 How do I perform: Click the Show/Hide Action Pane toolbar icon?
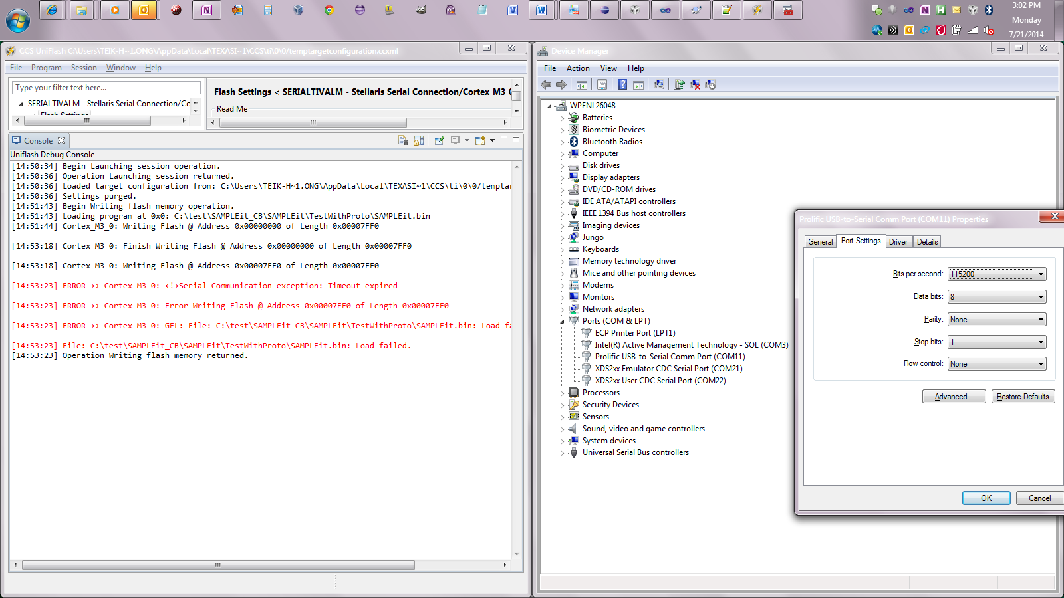[638, 84]
